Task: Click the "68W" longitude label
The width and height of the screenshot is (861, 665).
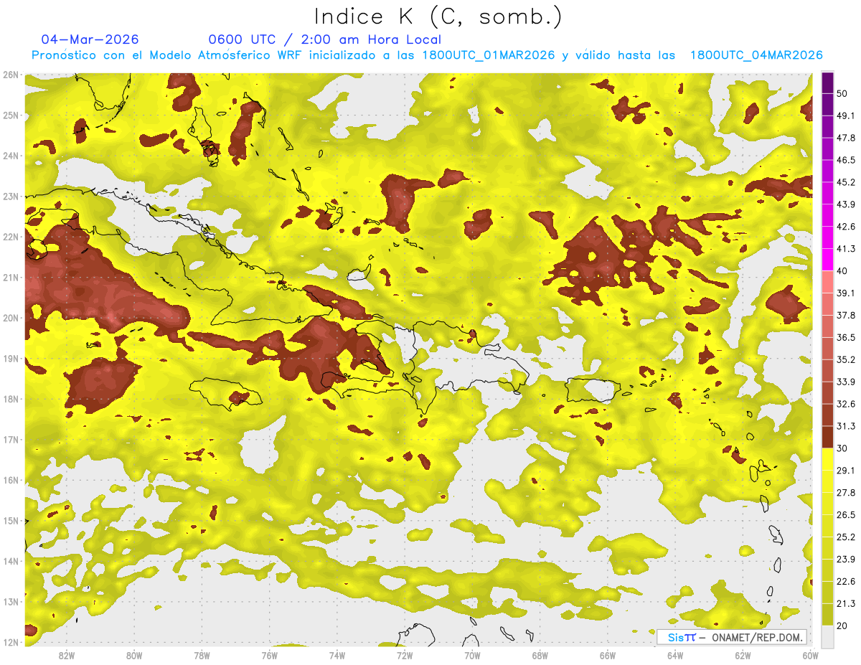Action: pos(540,656)
